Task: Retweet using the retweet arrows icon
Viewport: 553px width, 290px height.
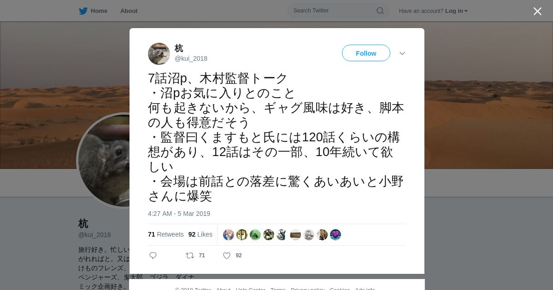Action: 190,255
